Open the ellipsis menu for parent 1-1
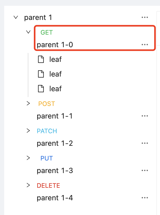Screen dimensions: 160x215 point(145,116)
